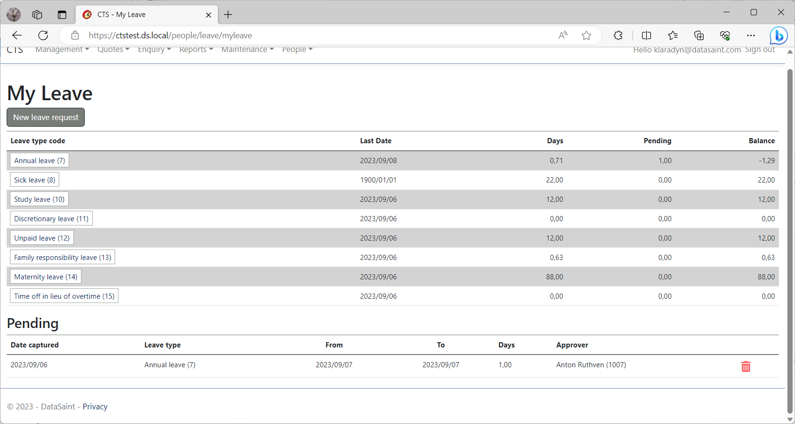Open the Privacy link in footer
795x424 pixels.
point(95,407)
